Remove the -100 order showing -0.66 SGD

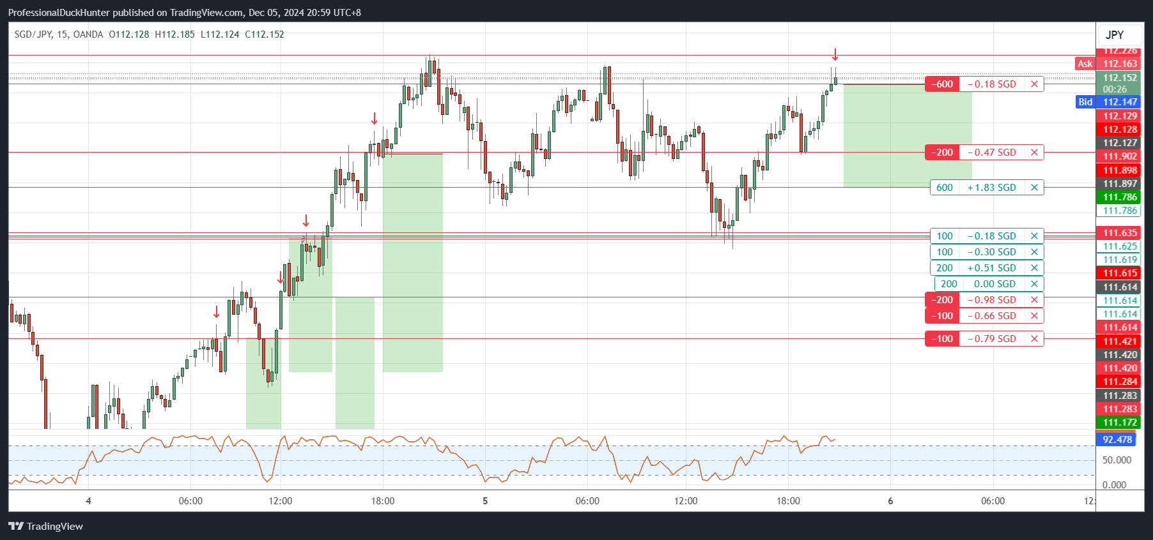point(1034,316)
